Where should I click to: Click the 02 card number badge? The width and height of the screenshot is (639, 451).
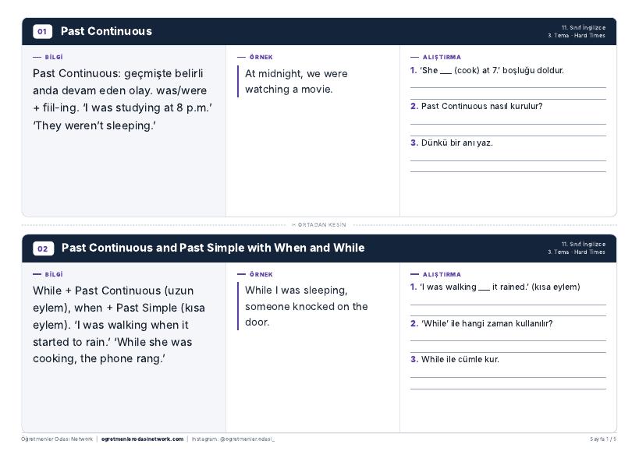[43, 248]
